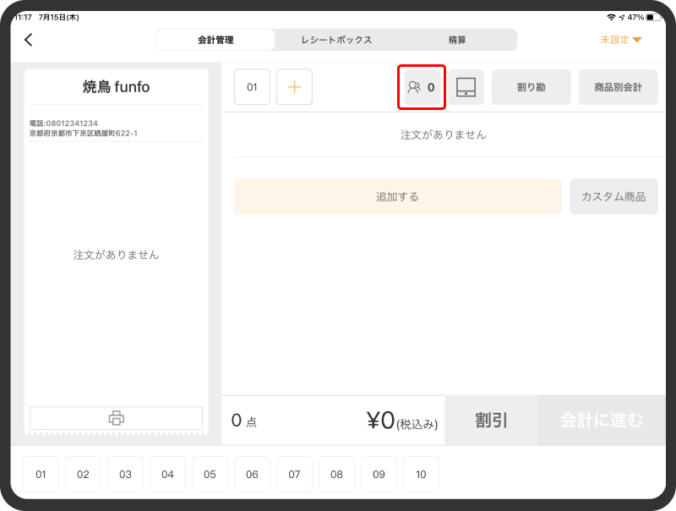The width and height of the screenshot is (676, 511).
Task: Add a new order with plus icon
Action: coord(294,87)
